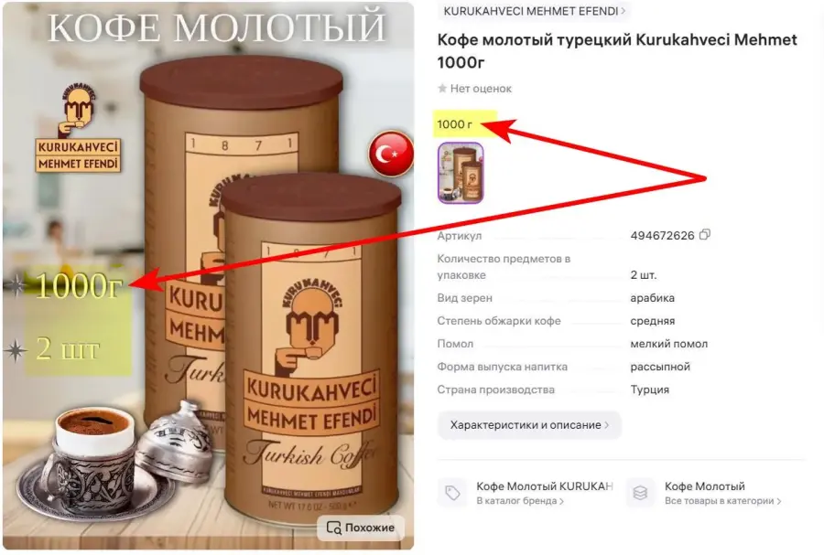Open Кофе Молотый KURUKAH brand catalog
Screen dimensions: 824x555
pyautogui.click(x=545, y=486)
